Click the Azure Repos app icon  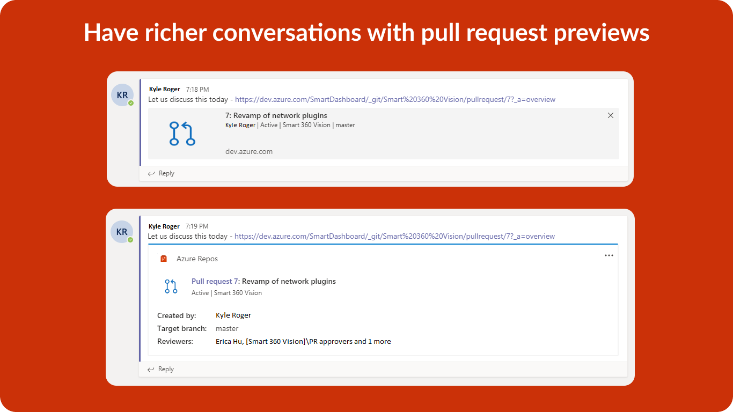[x=164, y=259]
